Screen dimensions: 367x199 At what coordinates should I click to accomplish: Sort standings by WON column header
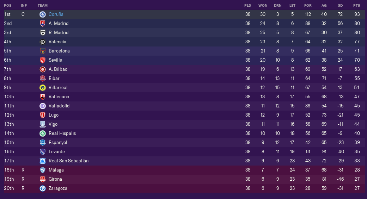(x=263, y=6)
